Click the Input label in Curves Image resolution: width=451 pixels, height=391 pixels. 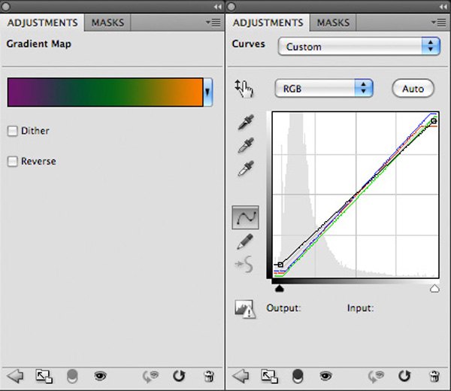click(x=360, y=308)
